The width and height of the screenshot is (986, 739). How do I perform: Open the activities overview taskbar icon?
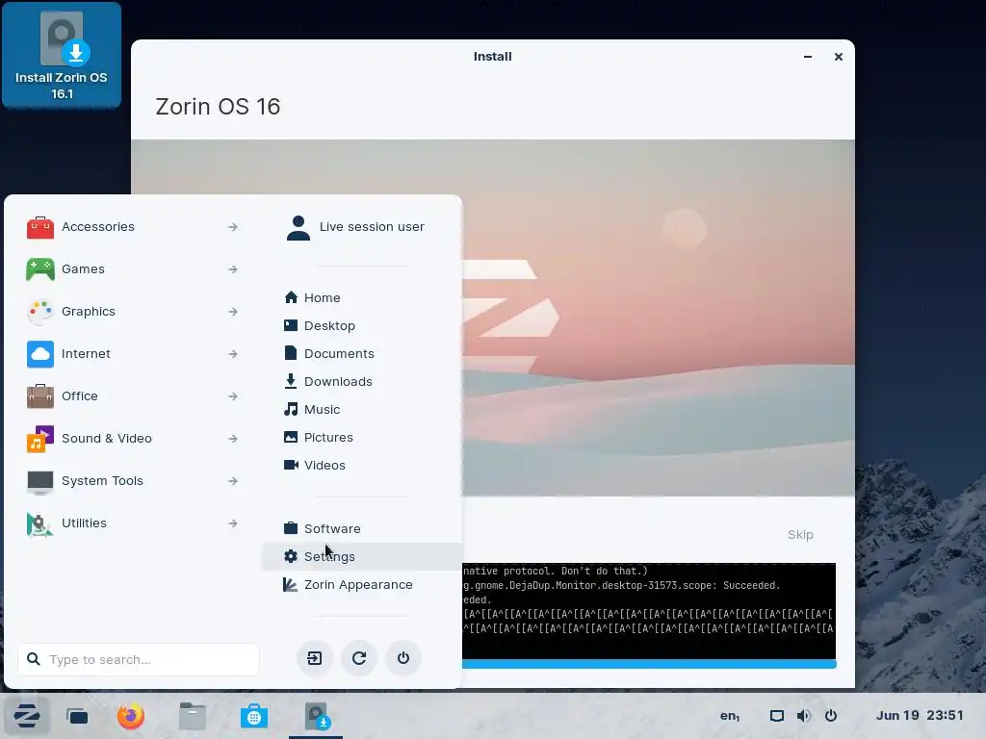77,716
